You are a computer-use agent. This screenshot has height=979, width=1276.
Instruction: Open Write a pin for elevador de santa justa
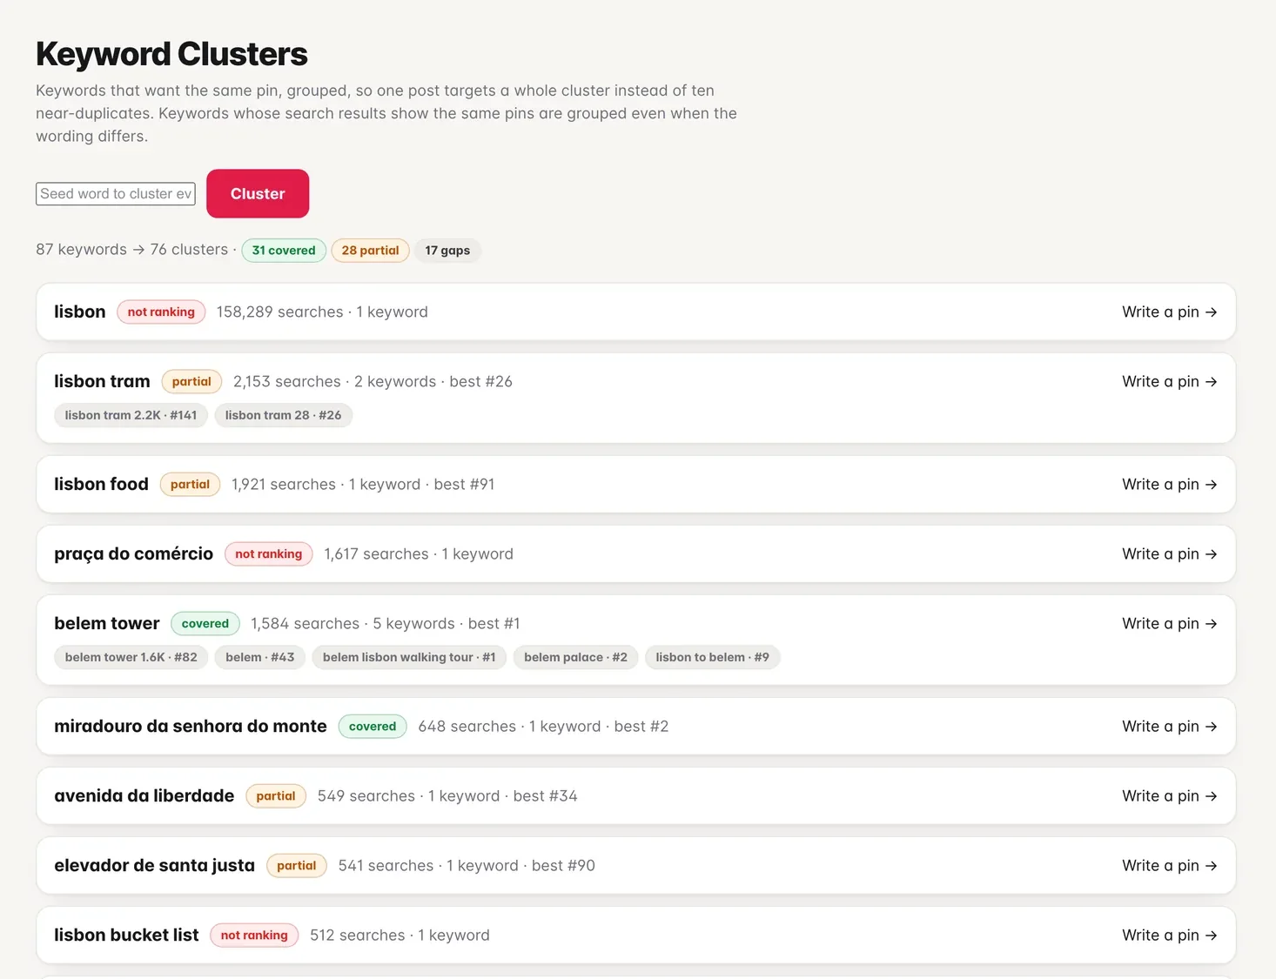[1169, 865]
